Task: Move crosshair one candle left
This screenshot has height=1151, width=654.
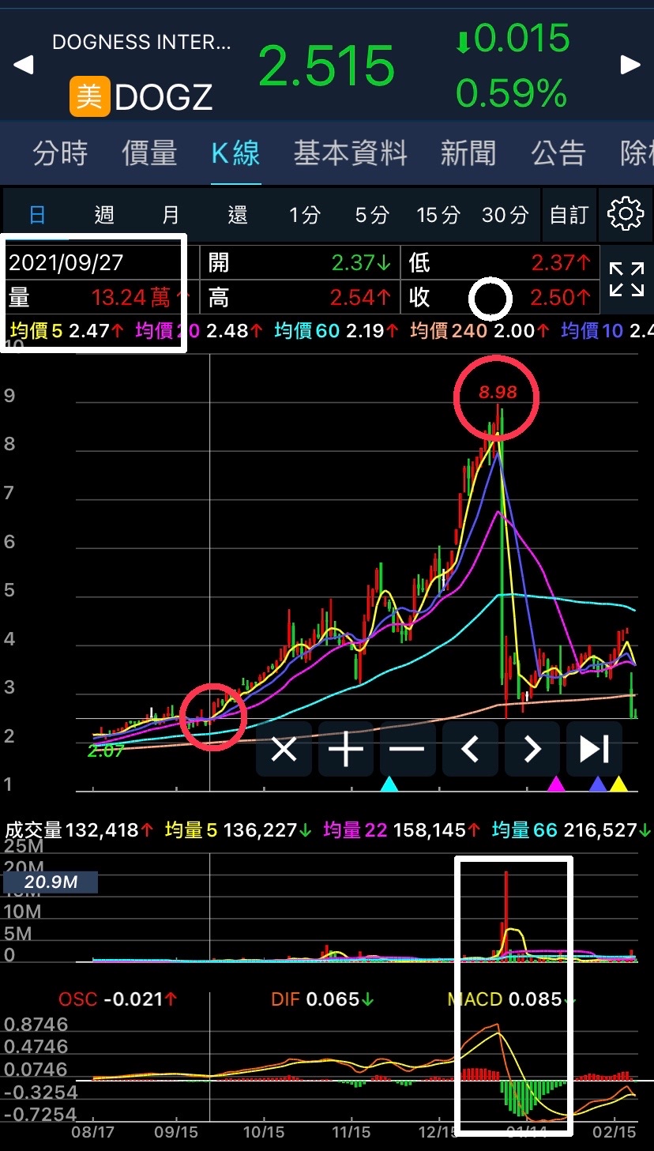Action: (x=469, y=749)
